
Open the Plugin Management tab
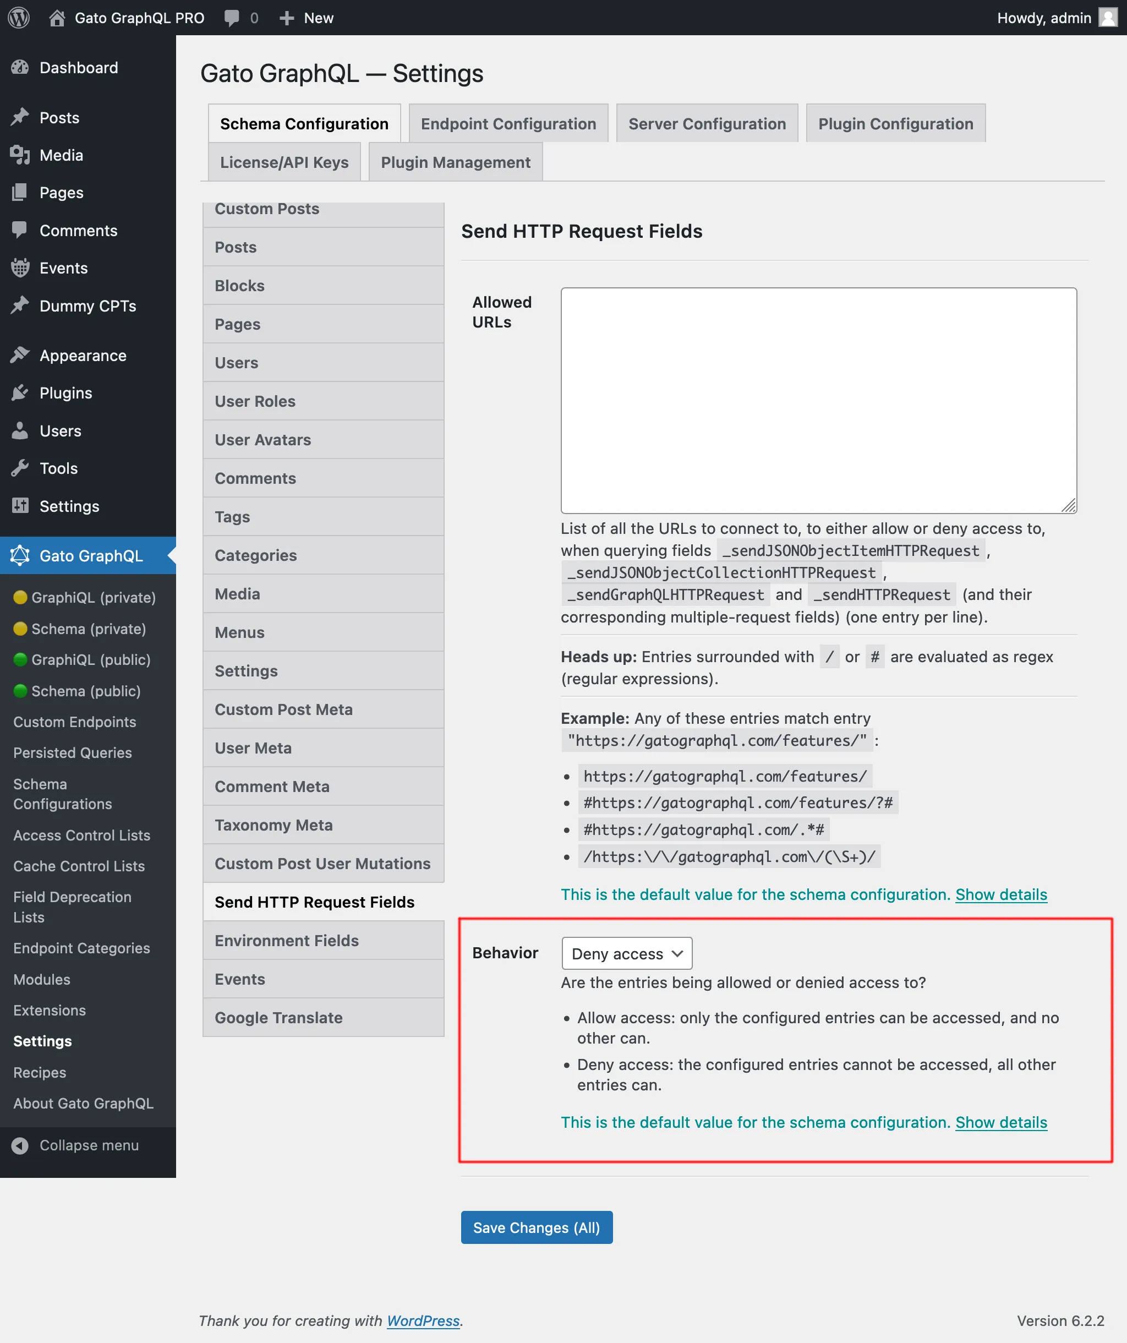456,162
